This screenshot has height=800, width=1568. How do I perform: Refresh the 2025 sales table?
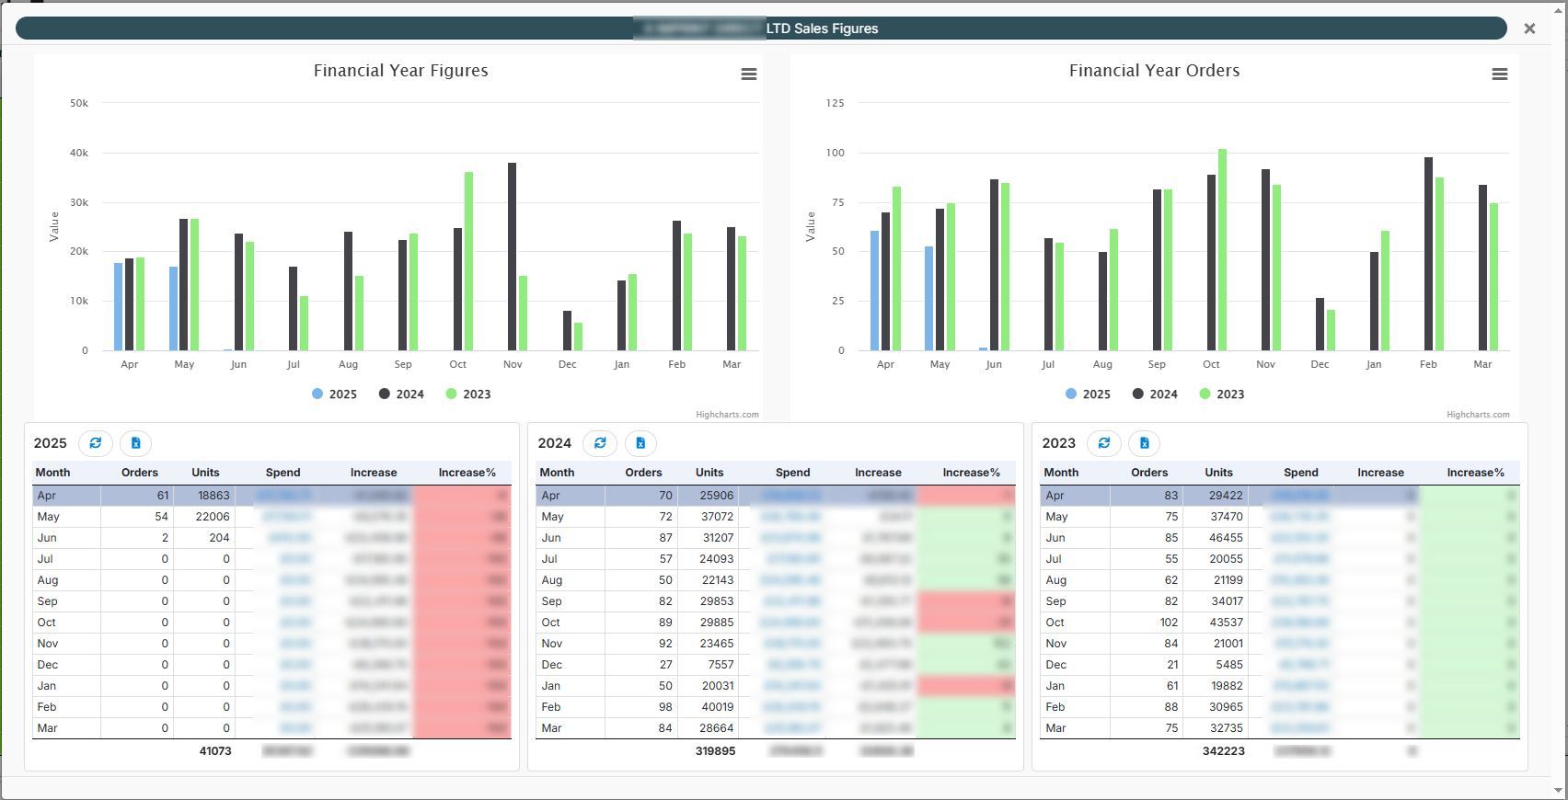96,443
